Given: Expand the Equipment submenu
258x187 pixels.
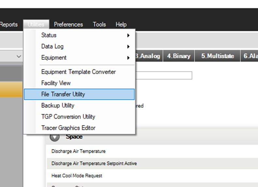Looking at the screenshot, I should [79, 58].
